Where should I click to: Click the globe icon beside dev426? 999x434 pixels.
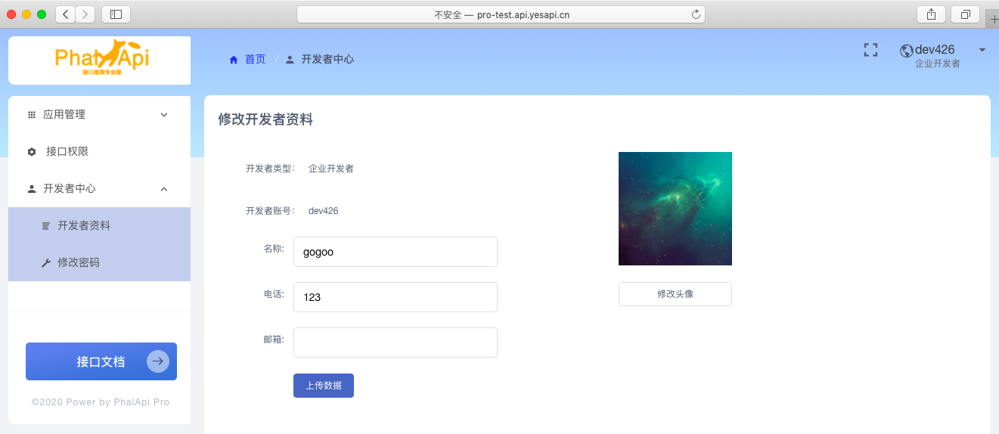click(906, 51)
